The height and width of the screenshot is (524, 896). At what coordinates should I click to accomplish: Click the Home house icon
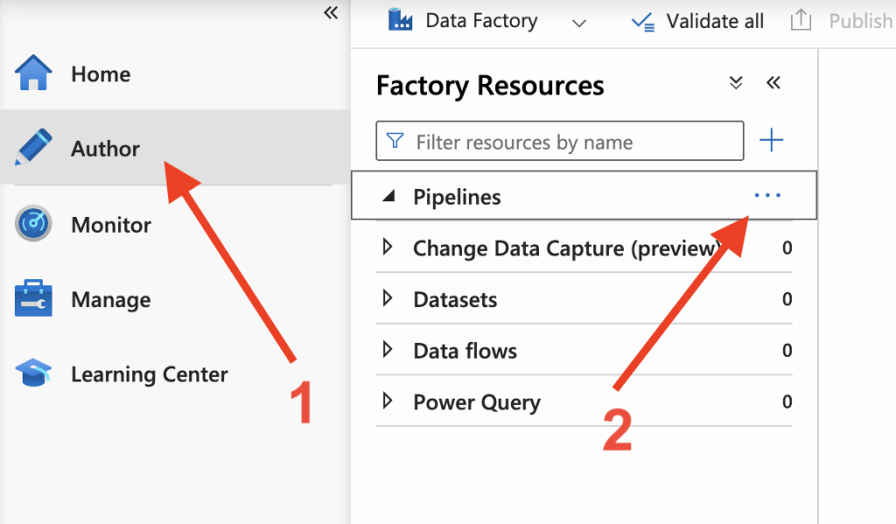(x=33, y=73)
